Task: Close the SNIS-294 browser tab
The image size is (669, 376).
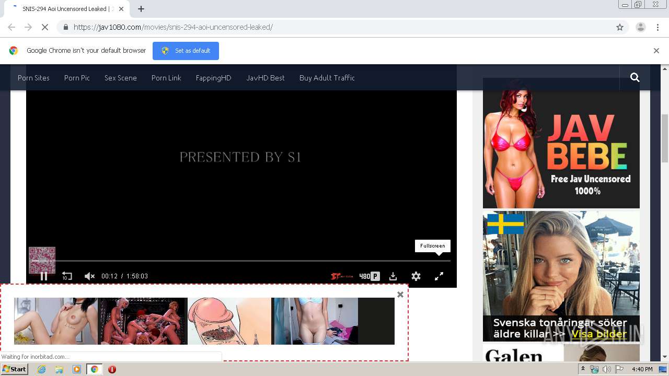Action: (x=121, y=9)
